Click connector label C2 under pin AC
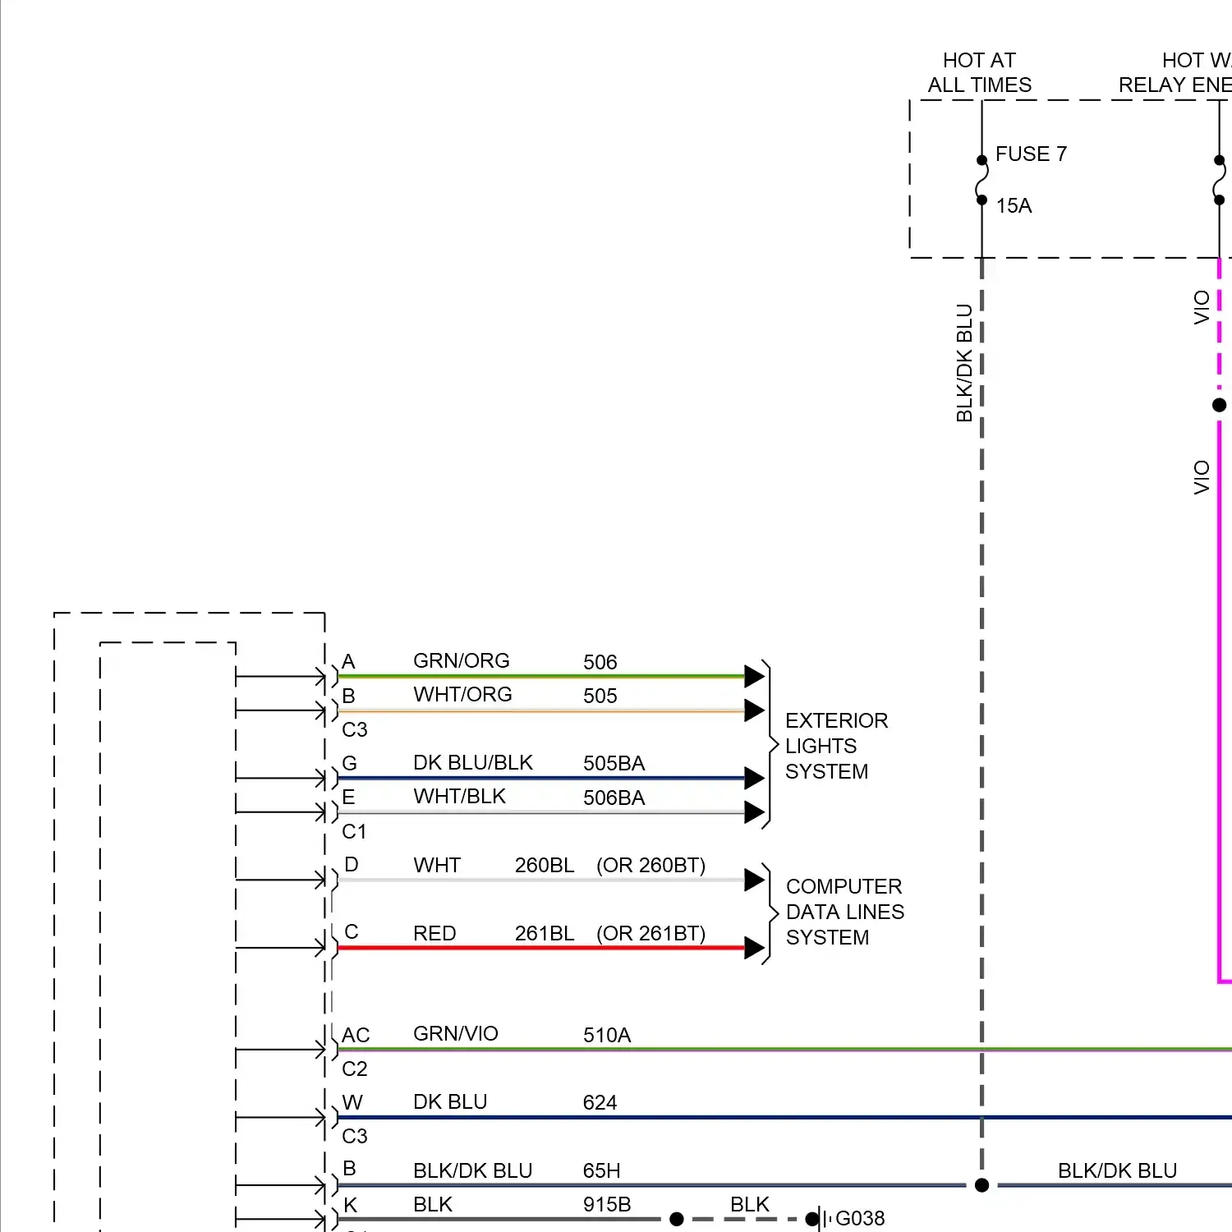The width and height of the screenshot is (1232, 1232). [x=355, y=1069]
